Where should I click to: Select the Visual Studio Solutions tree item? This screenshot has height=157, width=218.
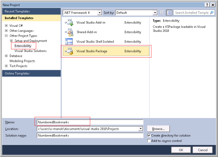click(x=30, y=51)
